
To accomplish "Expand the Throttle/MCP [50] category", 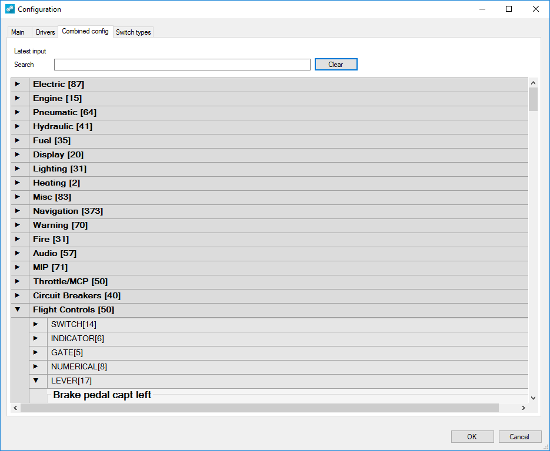I will [18, 281].
